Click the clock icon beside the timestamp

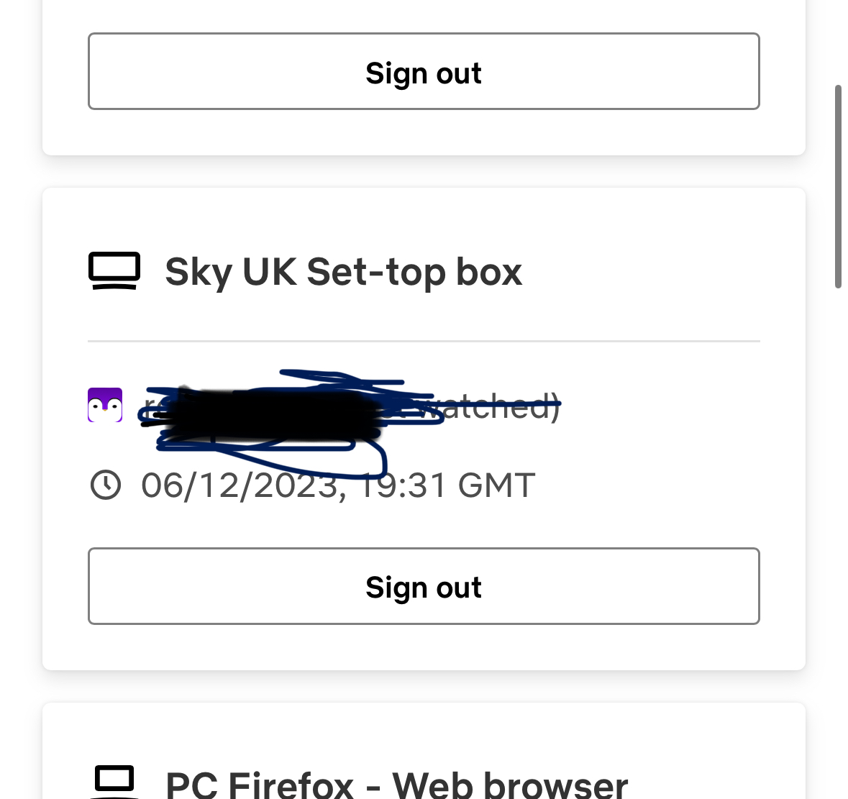106,485
